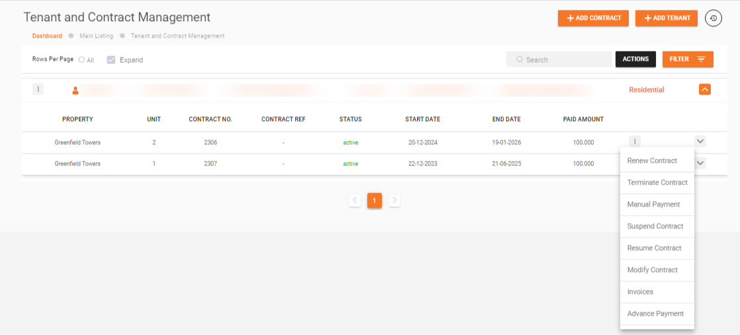Pick Manual Payment in context menu
The width and height of the screenshot is (740, 335).
point(653,205)
